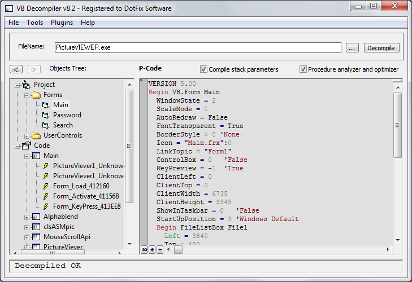Screen dimensions: 412x282
Task: Click the UserControls folder icon
Action: (x=36, y=135)
